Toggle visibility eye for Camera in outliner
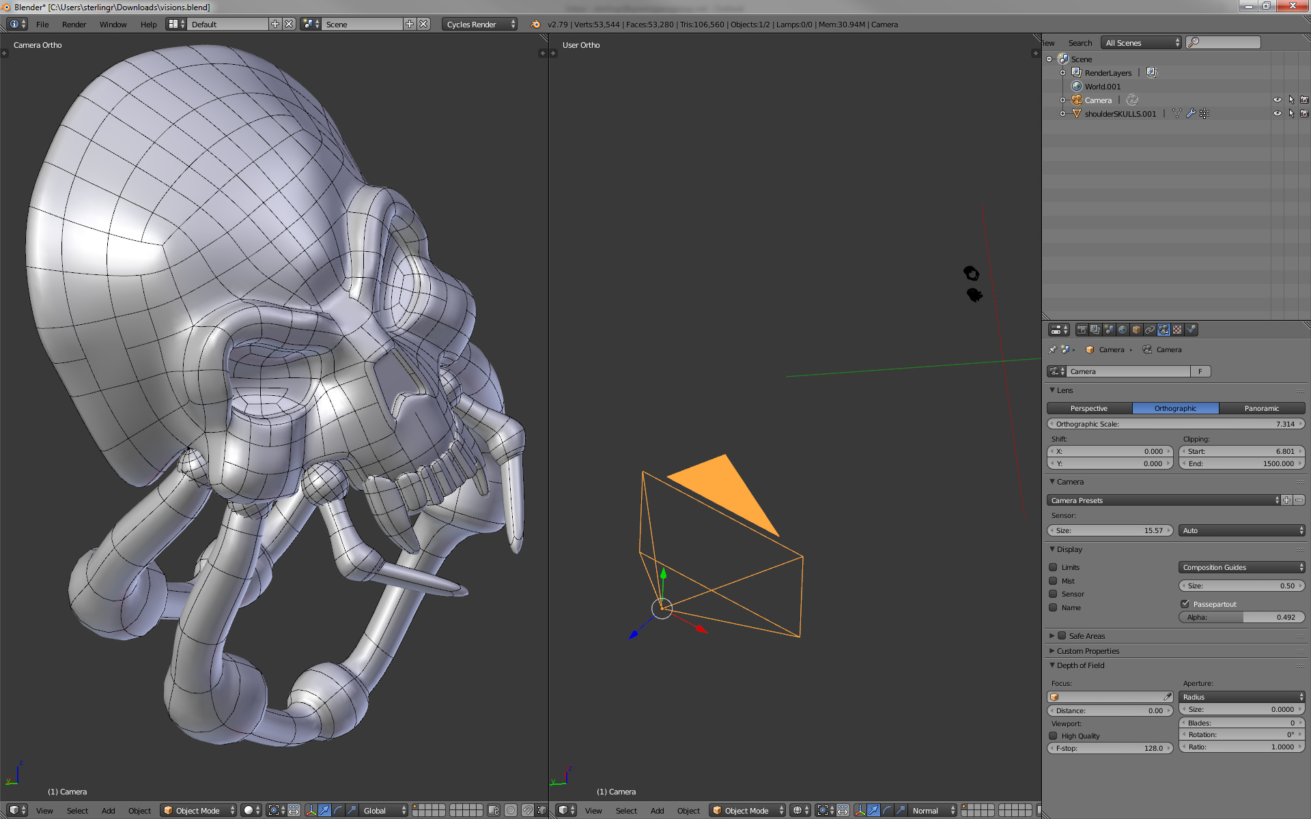The height and width of the screenshot is (819, 1311). tap(1278, 100)
